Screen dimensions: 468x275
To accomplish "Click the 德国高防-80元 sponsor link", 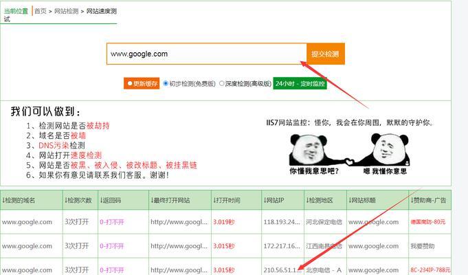I will [427, 222].
